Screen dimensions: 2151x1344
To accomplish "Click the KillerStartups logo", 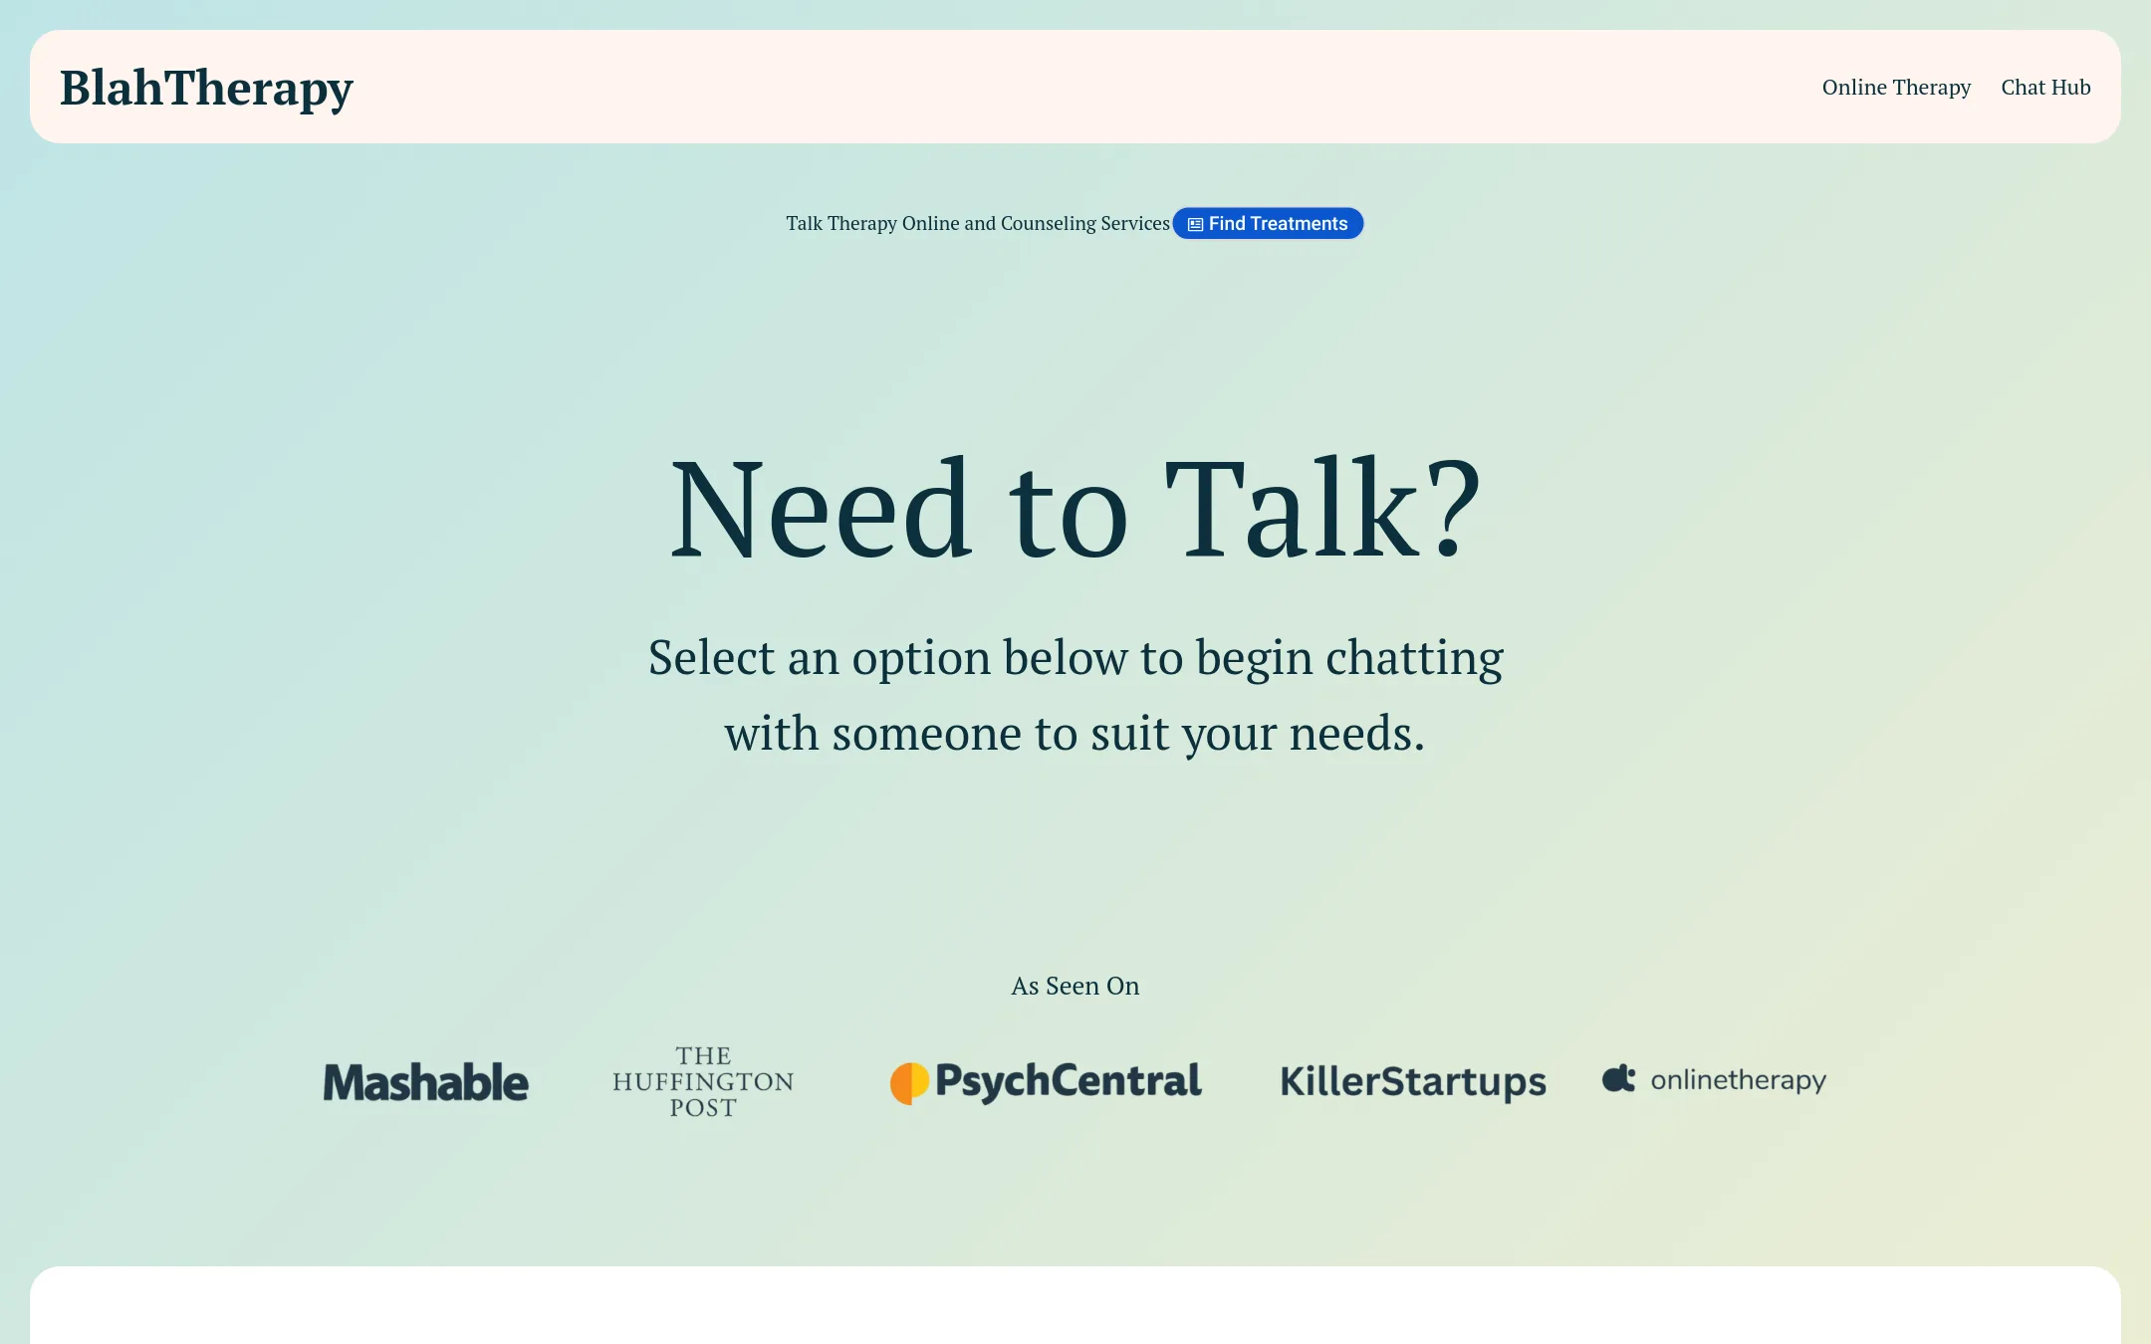I will pyautogui.click(x=1413, y=1082).
